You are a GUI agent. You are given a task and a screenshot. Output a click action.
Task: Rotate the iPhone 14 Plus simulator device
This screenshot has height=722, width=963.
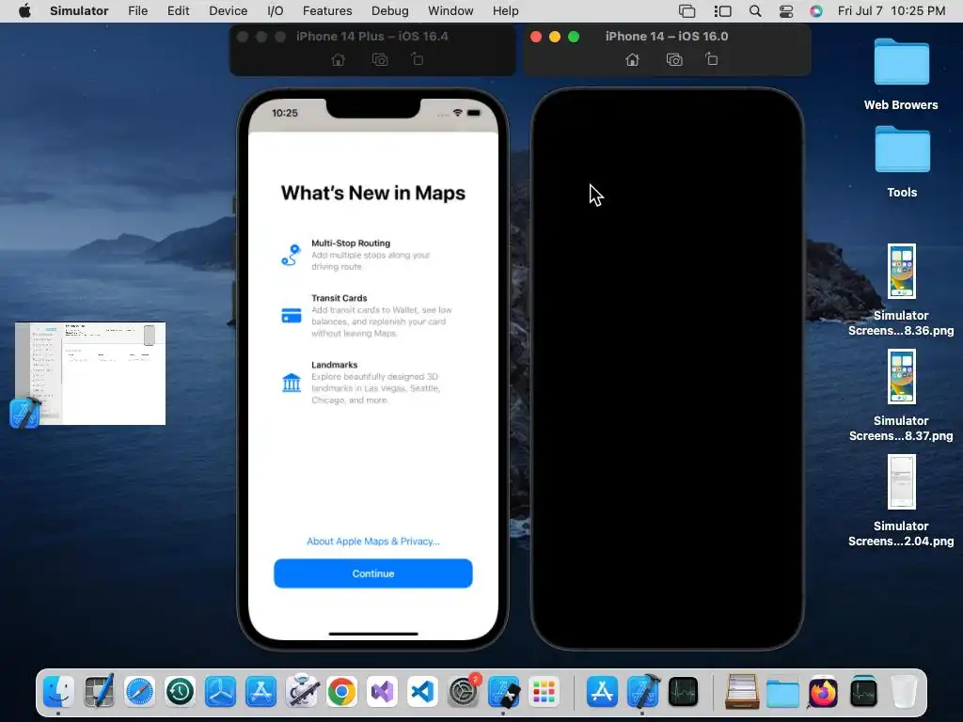point(417,59)
